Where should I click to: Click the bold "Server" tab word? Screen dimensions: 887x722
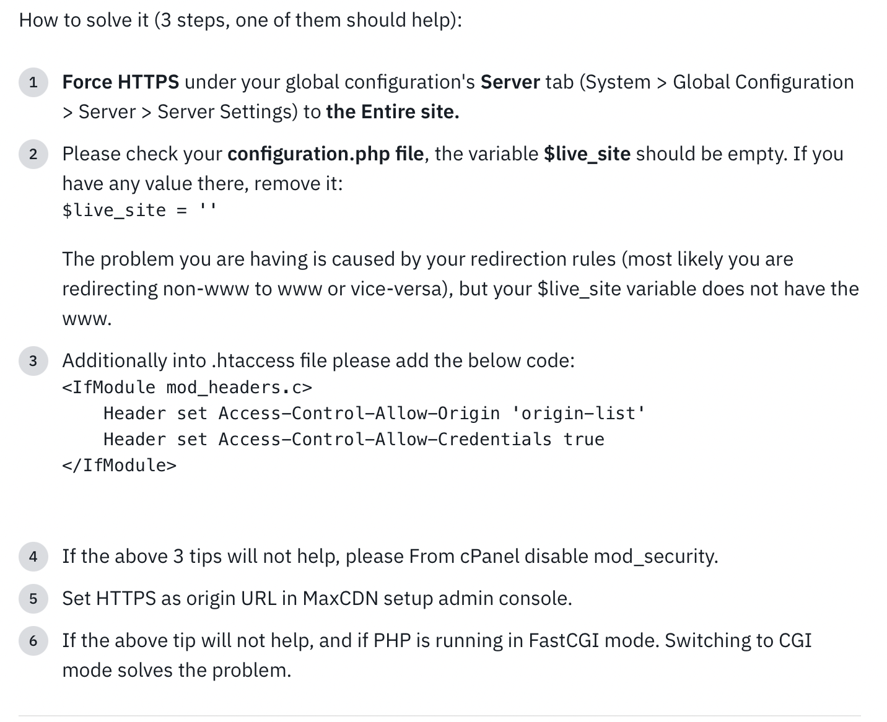pyautogui.click(x=510, y=82)
